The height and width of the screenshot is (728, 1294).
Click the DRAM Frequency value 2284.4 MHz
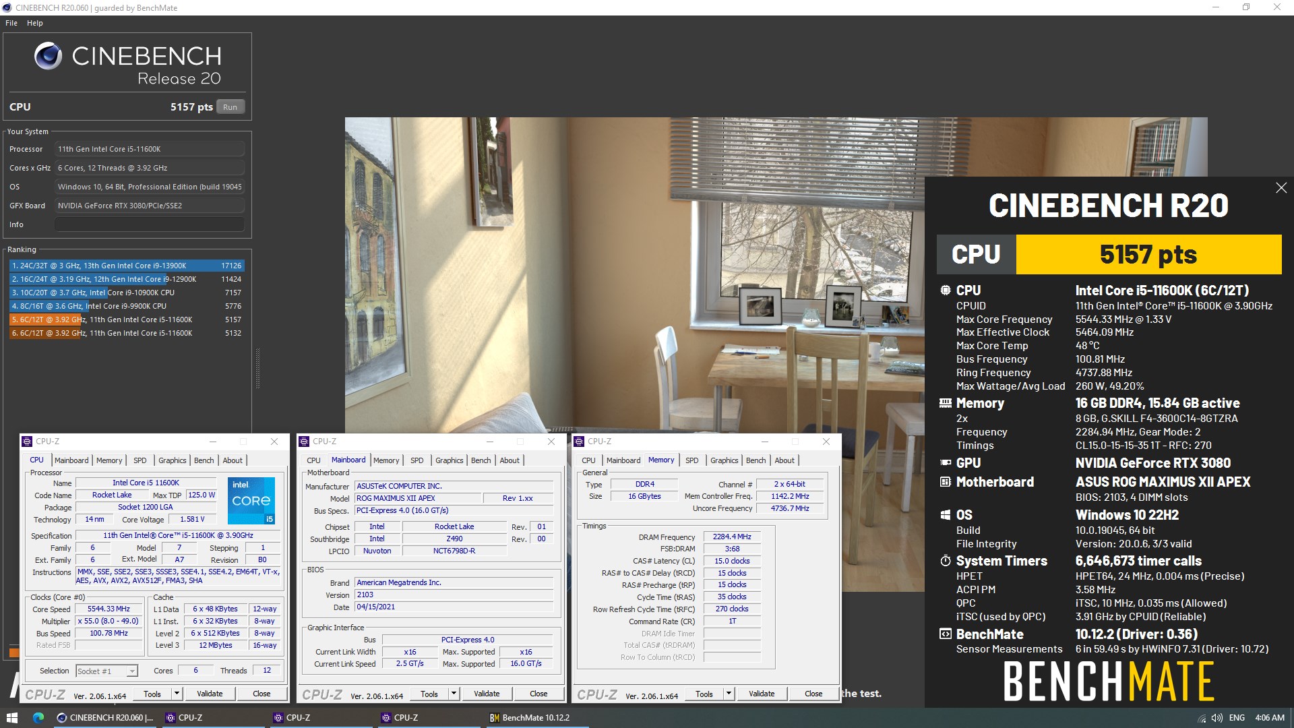click(x=732, y=537)
